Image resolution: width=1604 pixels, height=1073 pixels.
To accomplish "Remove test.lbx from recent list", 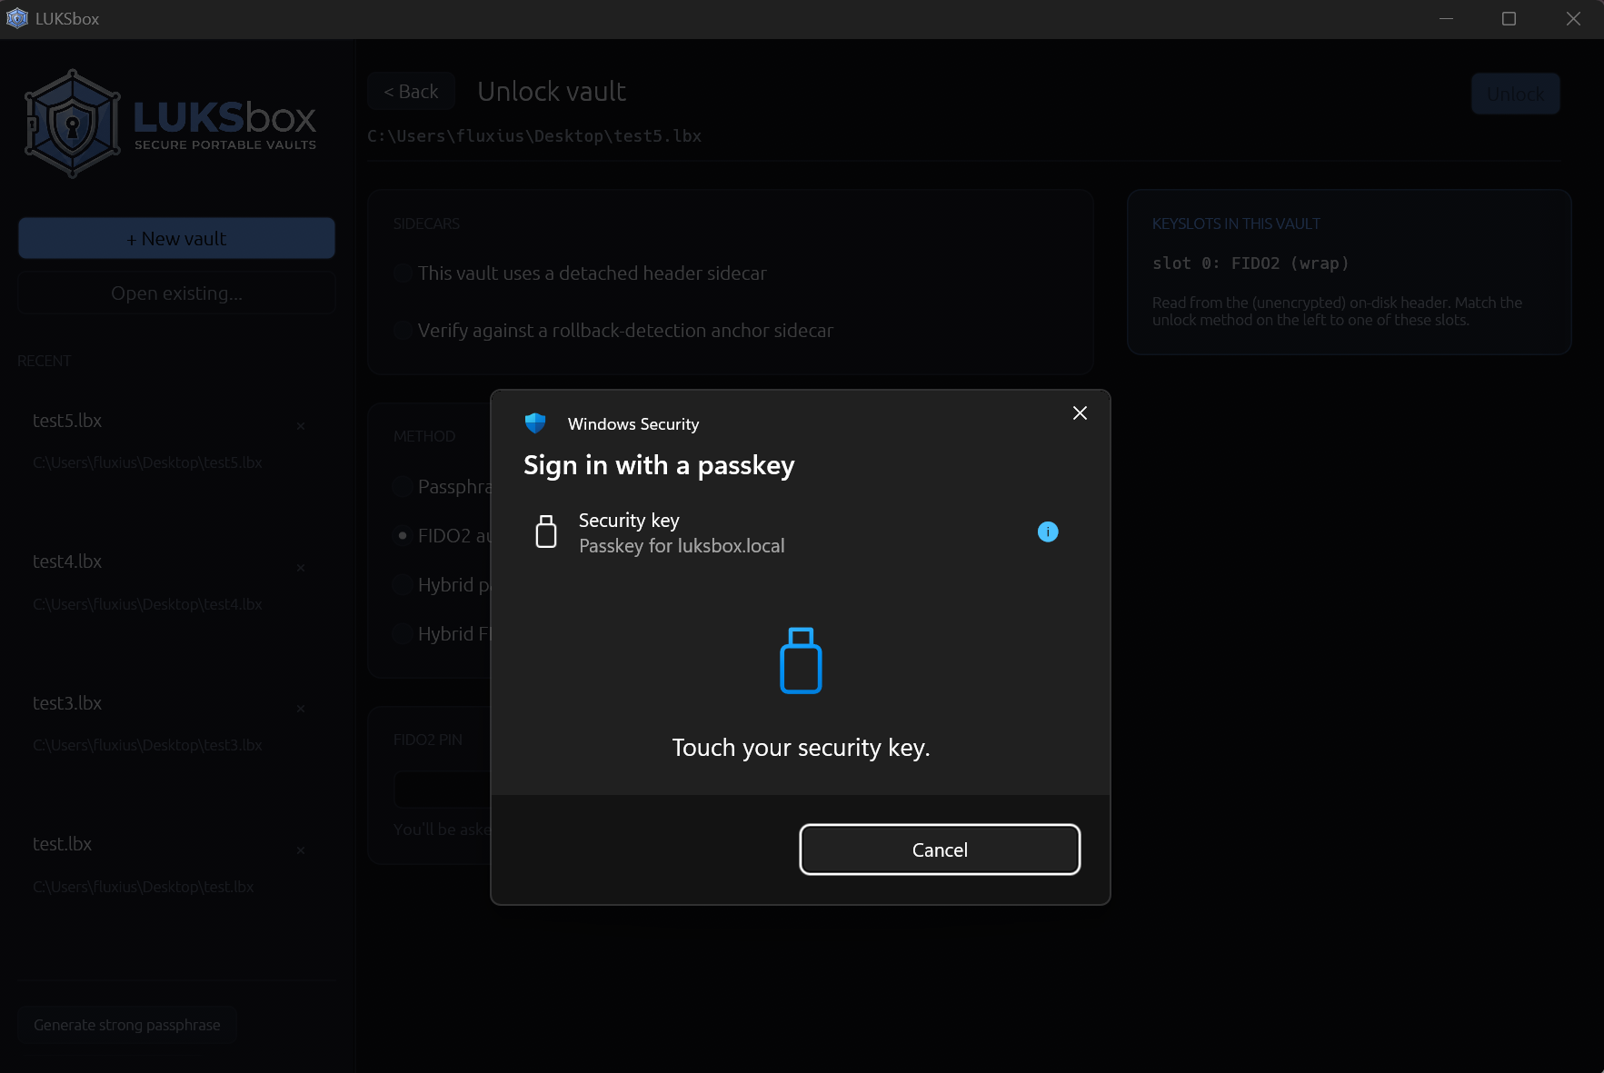I will pyautogui.click(x=301, y=850).
